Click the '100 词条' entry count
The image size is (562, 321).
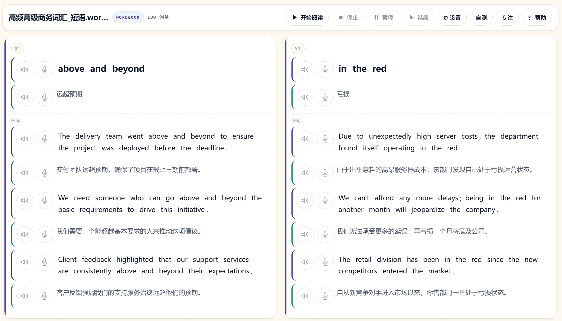(x=158, y=17)
